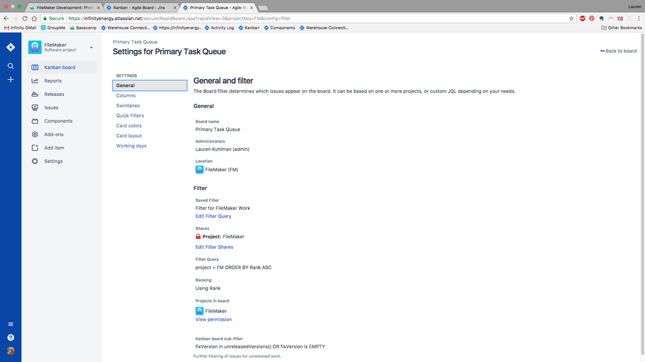Viewport: 645px width, 362px height.
Task: Click the Edit Filter Query link
Action: [x=213, y=216]
